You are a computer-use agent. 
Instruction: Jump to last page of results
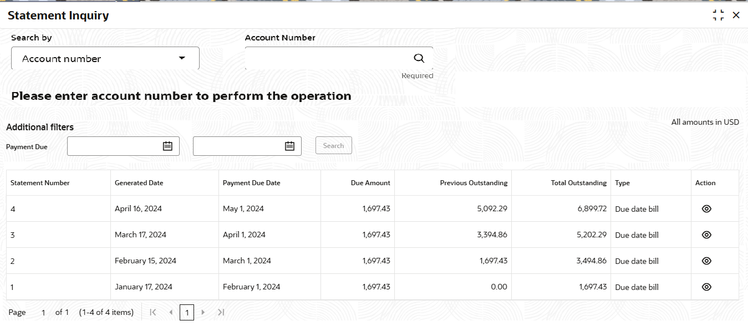pos(221,312)
